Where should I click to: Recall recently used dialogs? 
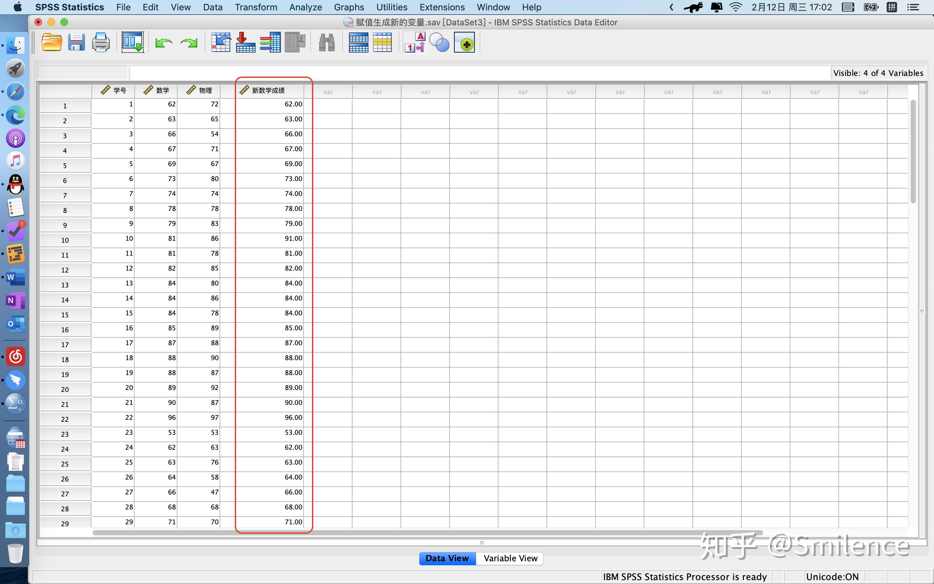click(x=132, y=42)
